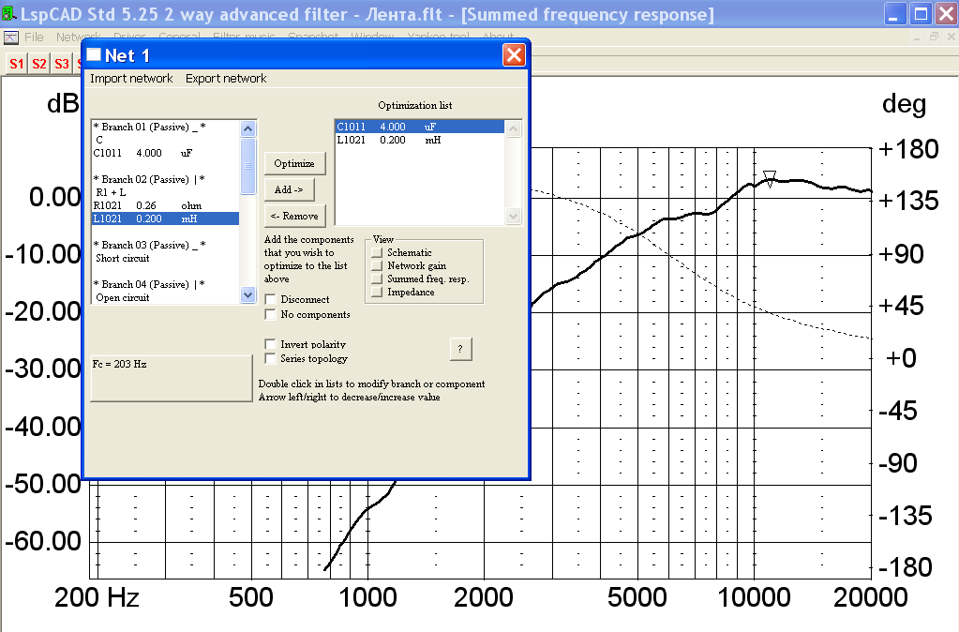Toggle the Invert polarity checkbox

(x=270, y=344)
